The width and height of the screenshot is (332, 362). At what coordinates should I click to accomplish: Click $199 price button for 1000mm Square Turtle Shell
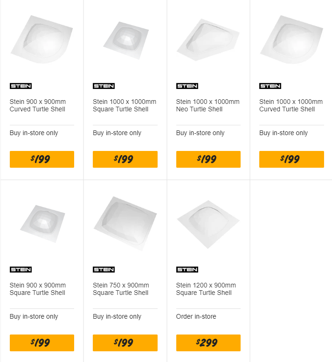coord(125,159)
